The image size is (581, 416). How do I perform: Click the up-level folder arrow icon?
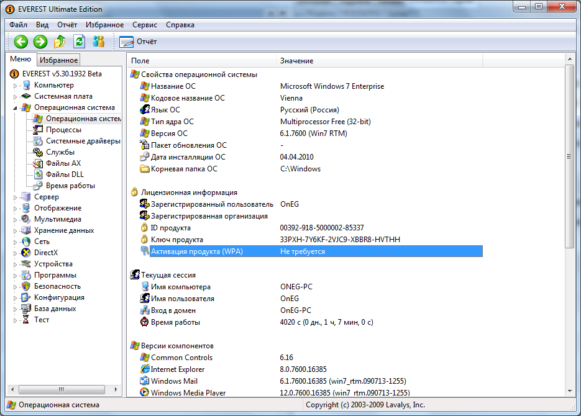click(x=60, y=42)
